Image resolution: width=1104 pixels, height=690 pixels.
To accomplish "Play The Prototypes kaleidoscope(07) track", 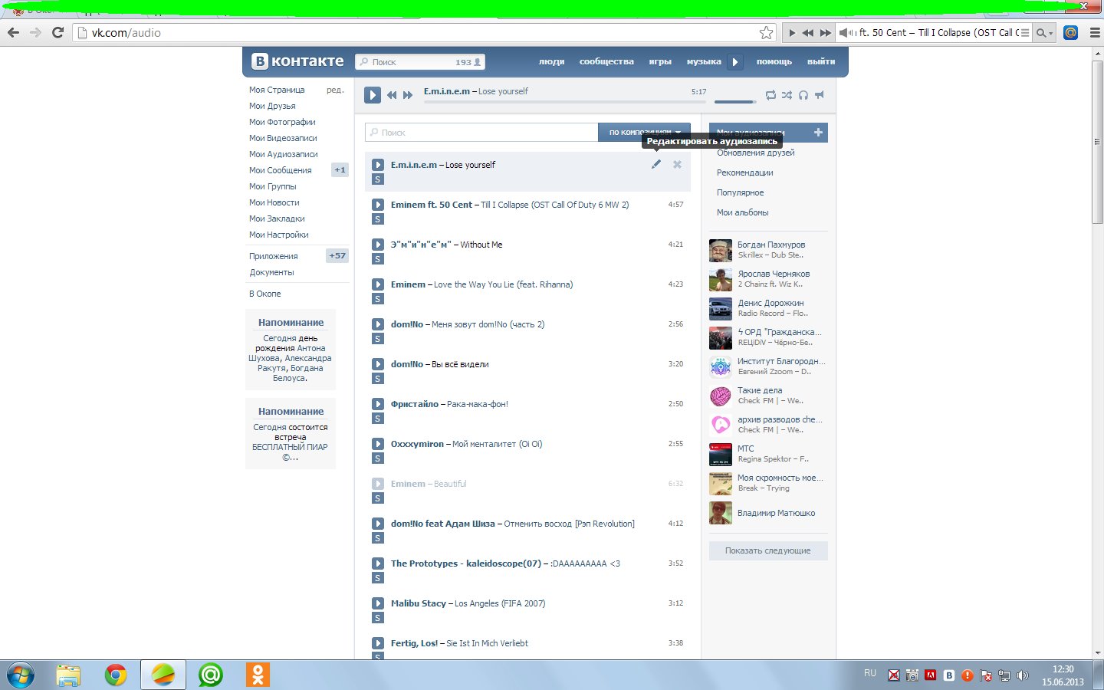I will 377,563.
